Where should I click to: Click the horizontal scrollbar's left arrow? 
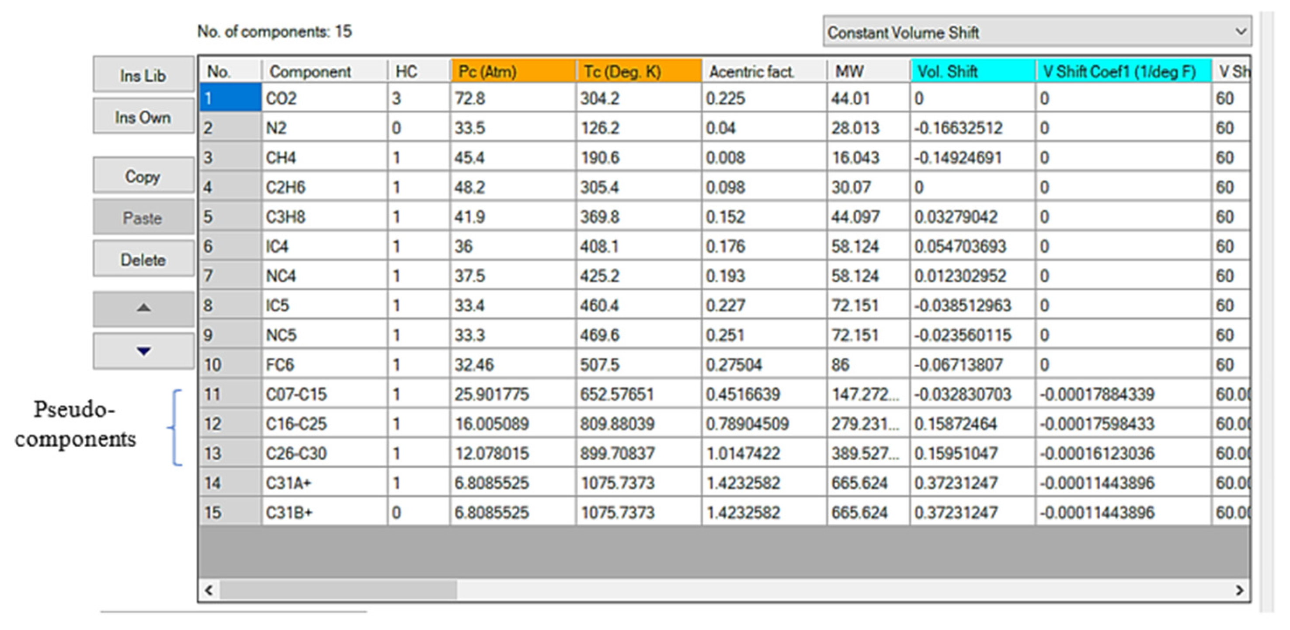(209, 590)
